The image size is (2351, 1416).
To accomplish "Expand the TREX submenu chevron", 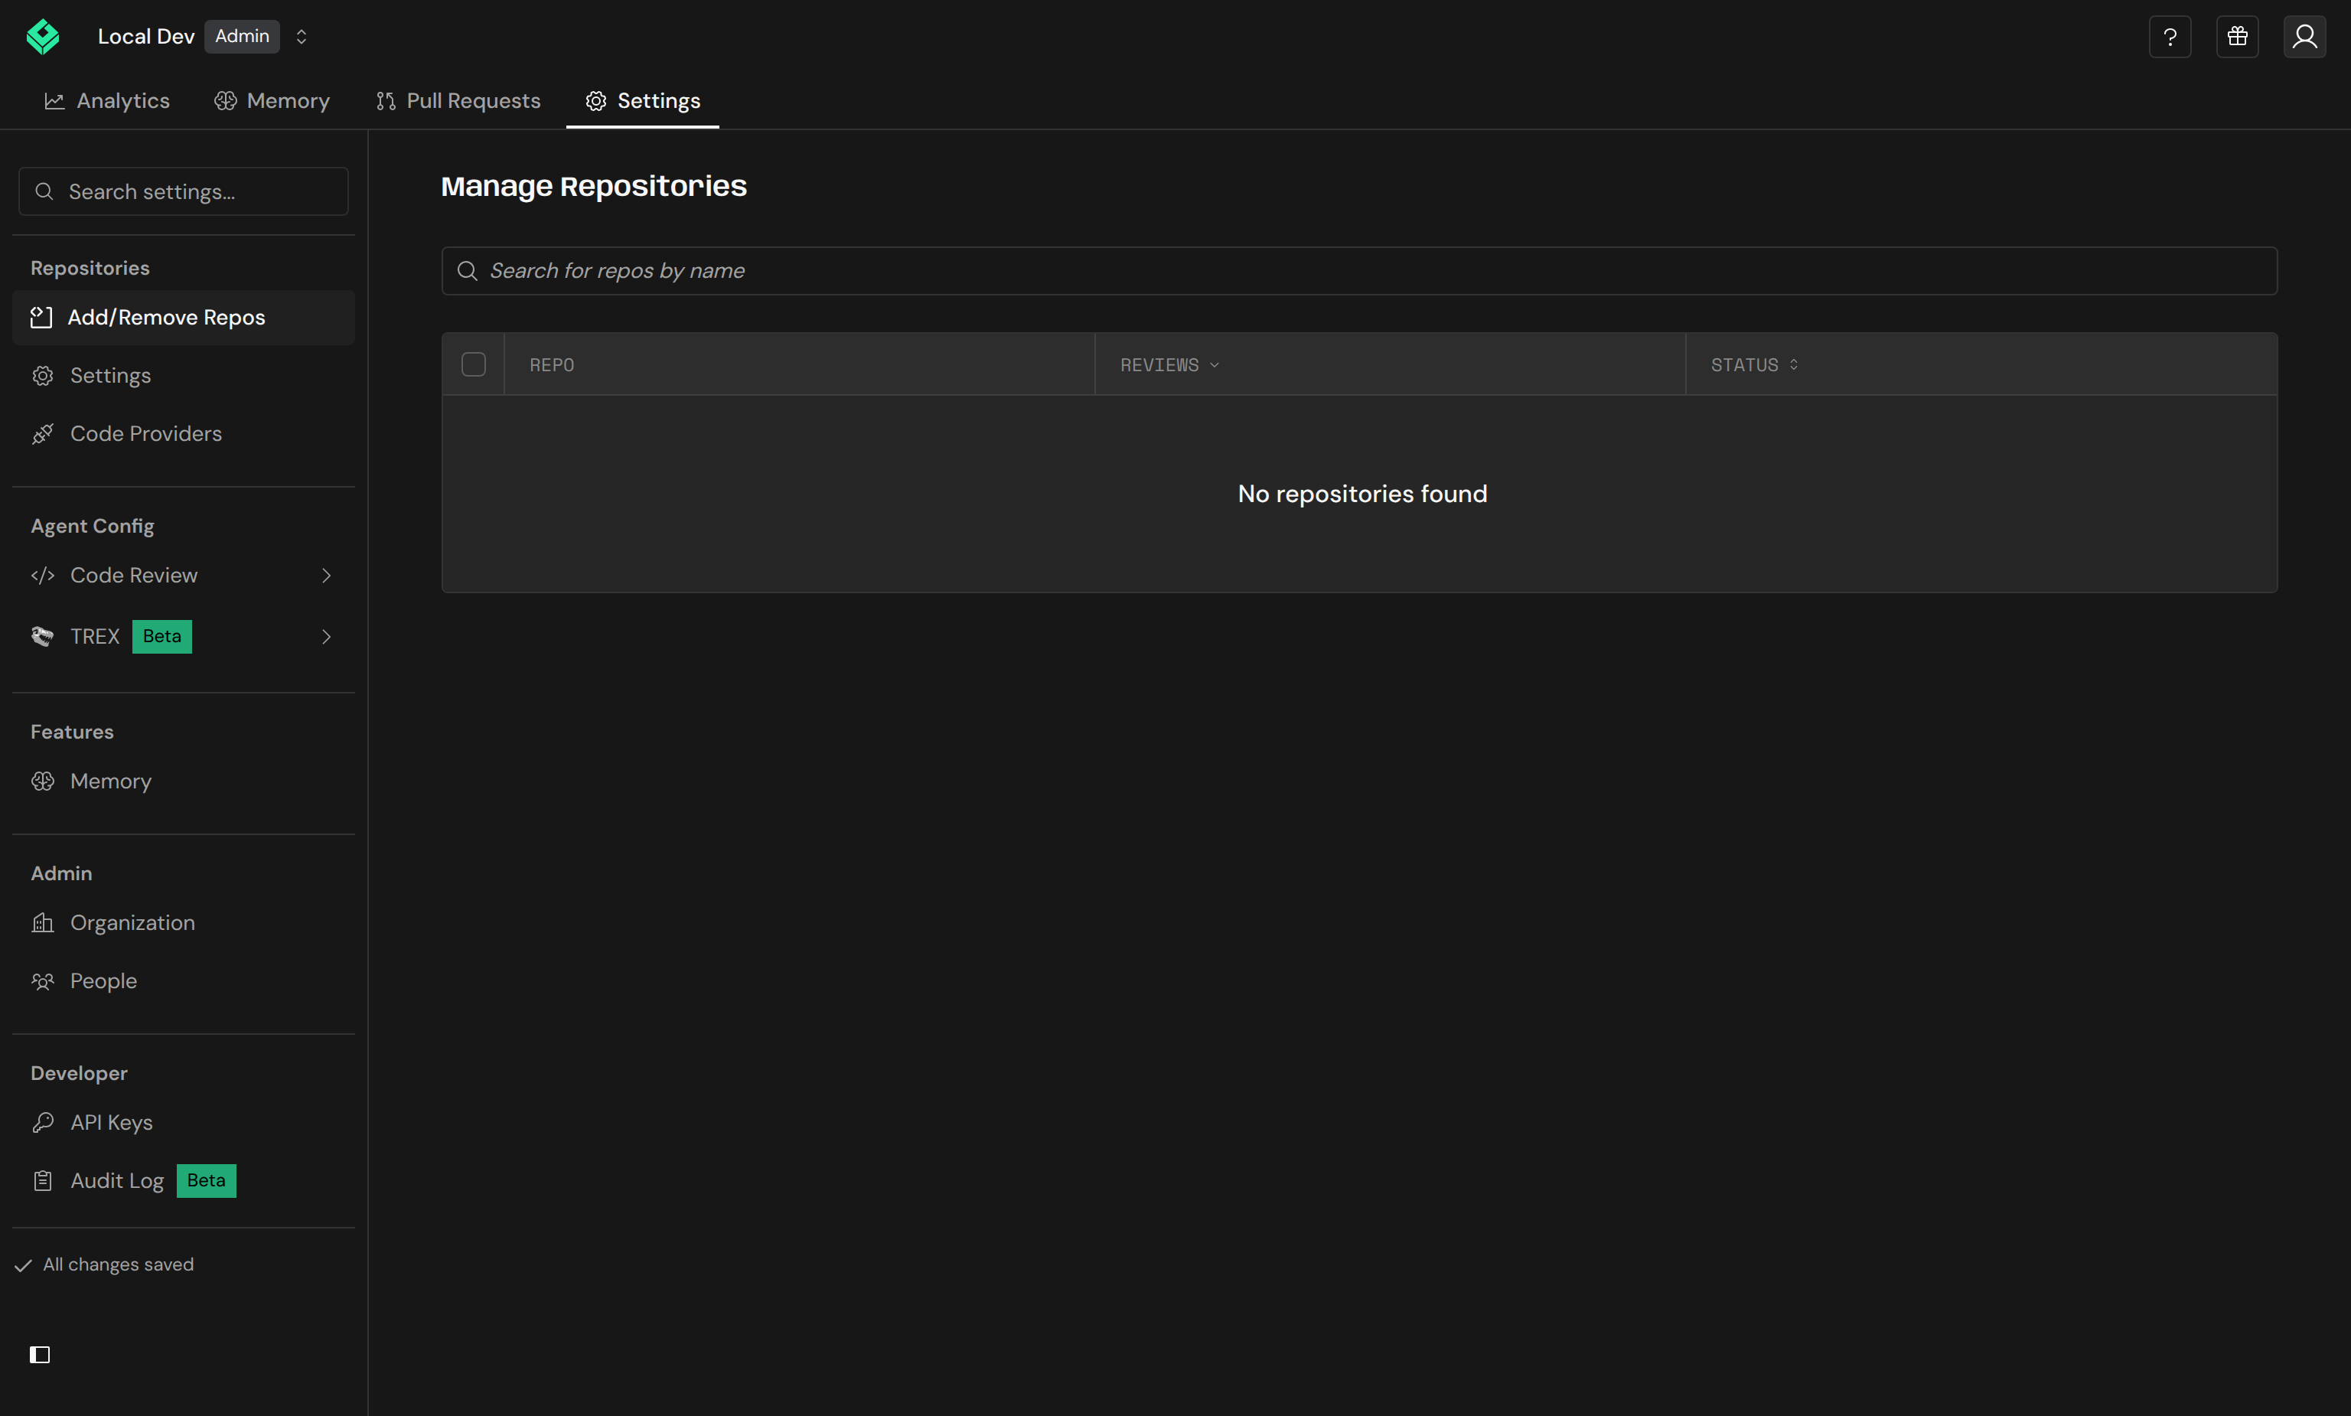I will click(x=326, y=637).
